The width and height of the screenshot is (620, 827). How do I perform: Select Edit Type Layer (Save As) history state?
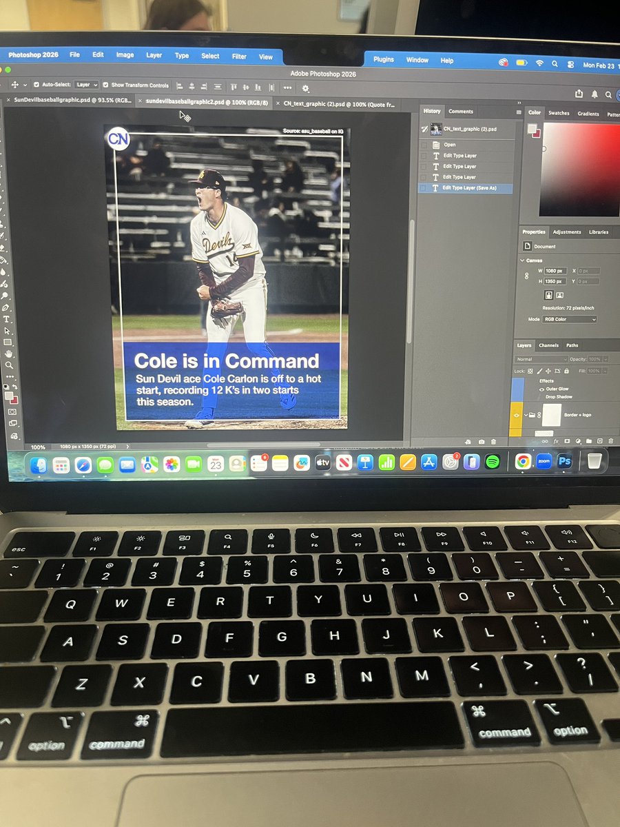[x=465, y=188]
